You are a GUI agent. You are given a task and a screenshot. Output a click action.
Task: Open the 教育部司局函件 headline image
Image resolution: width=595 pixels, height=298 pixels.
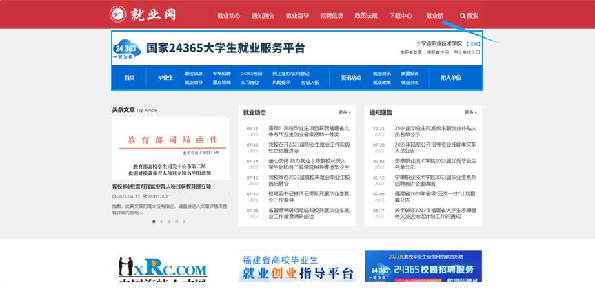[x=170, y=148]
